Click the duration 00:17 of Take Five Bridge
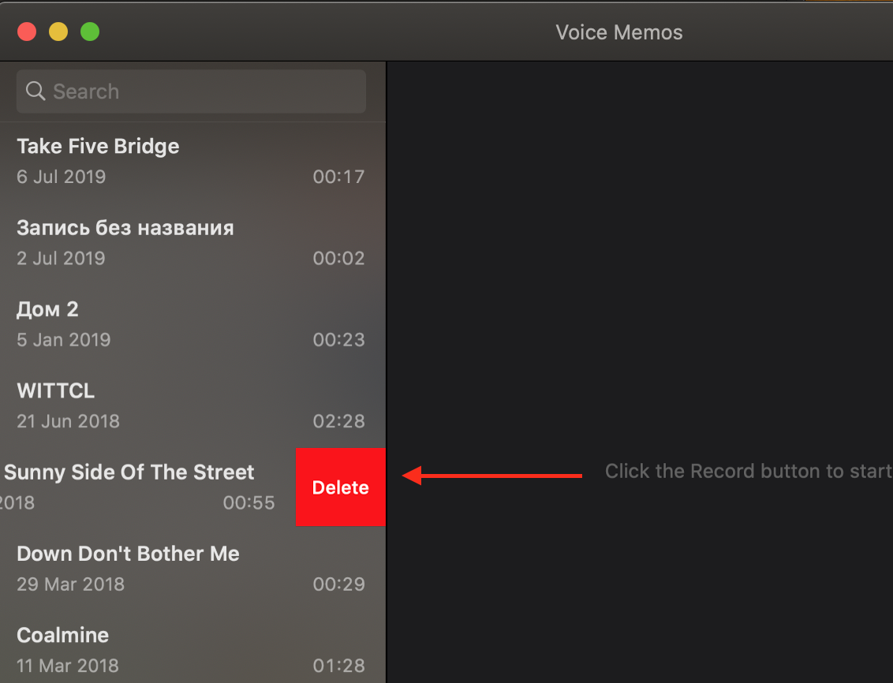The image size is (893, 683). [x=338, y=177]
